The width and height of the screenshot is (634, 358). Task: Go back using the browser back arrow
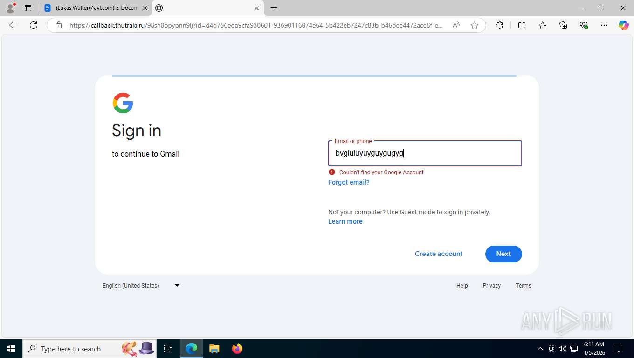pos(13,25)
